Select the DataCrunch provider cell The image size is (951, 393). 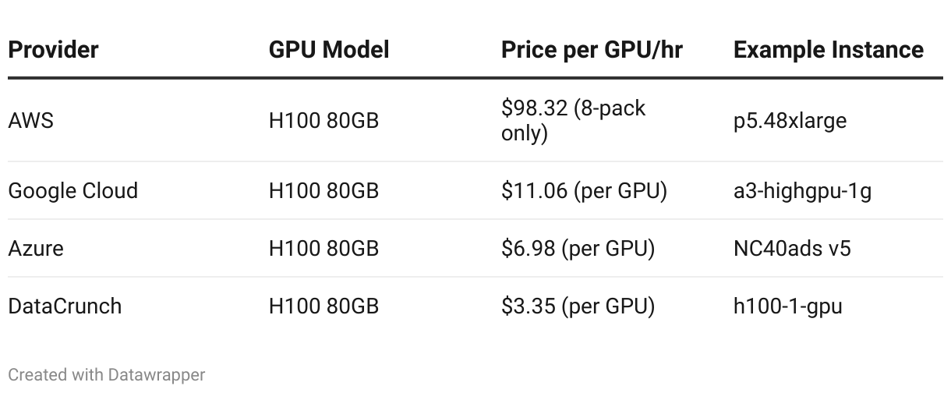point(65,306)
